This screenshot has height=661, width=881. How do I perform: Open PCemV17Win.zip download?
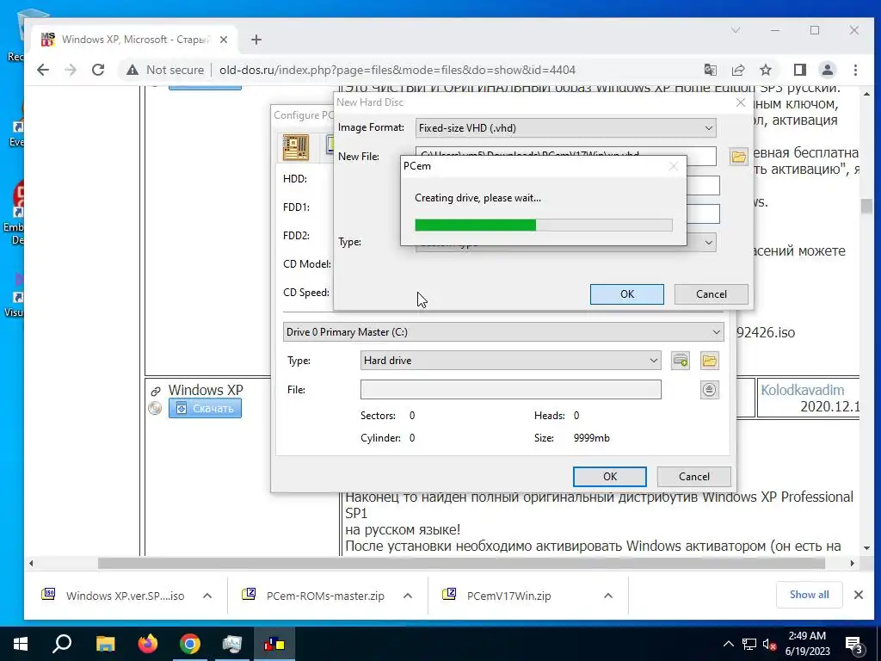click(509, 596)
